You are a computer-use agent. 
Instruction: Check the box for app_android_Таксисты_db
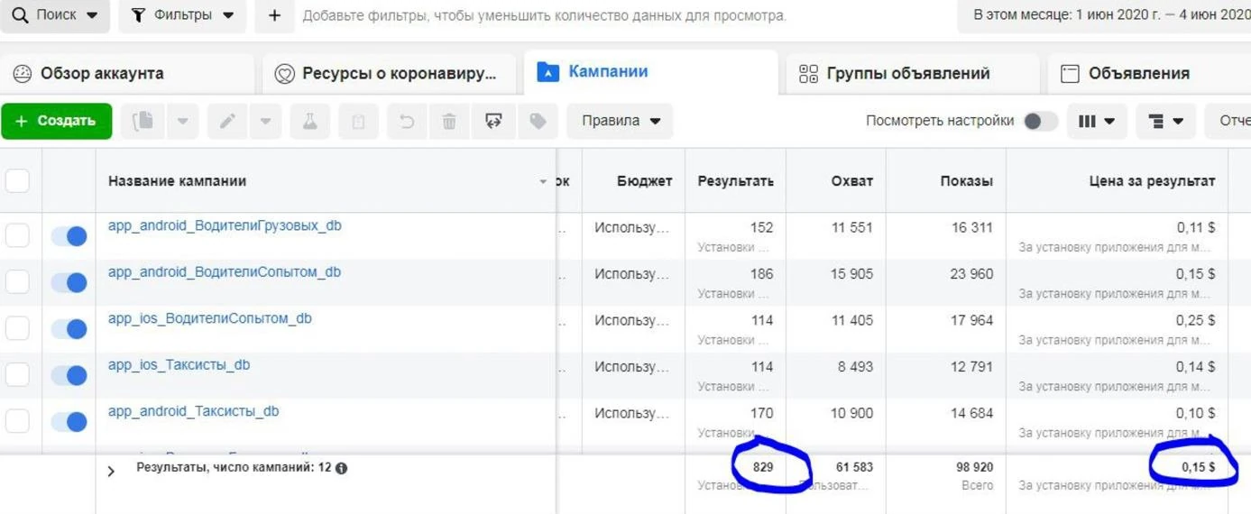point(17,421)
